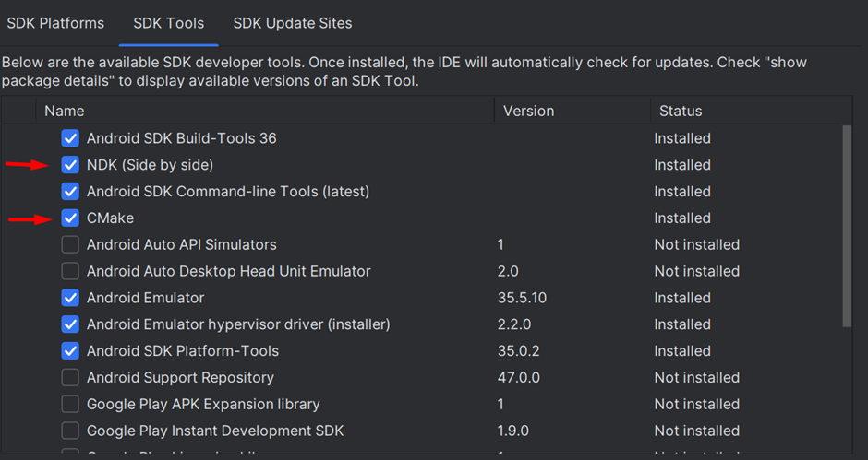This screenshot has height=460, width=868.
Task: Toggle the CMake checkbox
Action: click(x=70, y=218)
